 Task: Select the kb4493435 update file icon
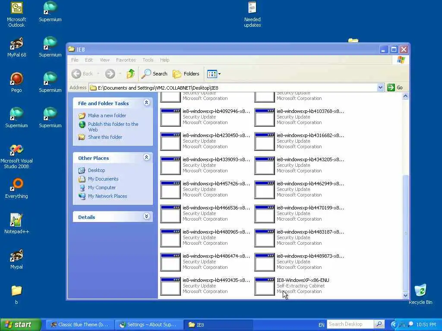tap(170, 287)
